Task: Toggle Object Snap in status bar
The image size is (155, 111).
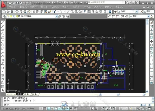Action: click(x=56, y=109)
